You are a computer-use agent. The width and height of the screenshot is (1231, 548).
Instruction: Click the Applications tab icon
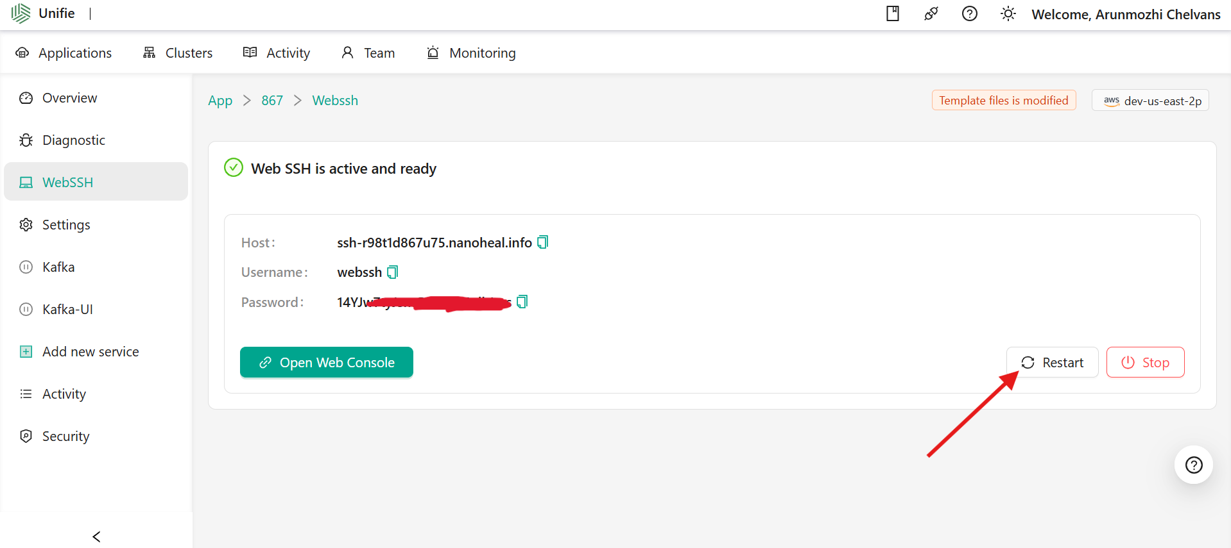coord(22,53)
